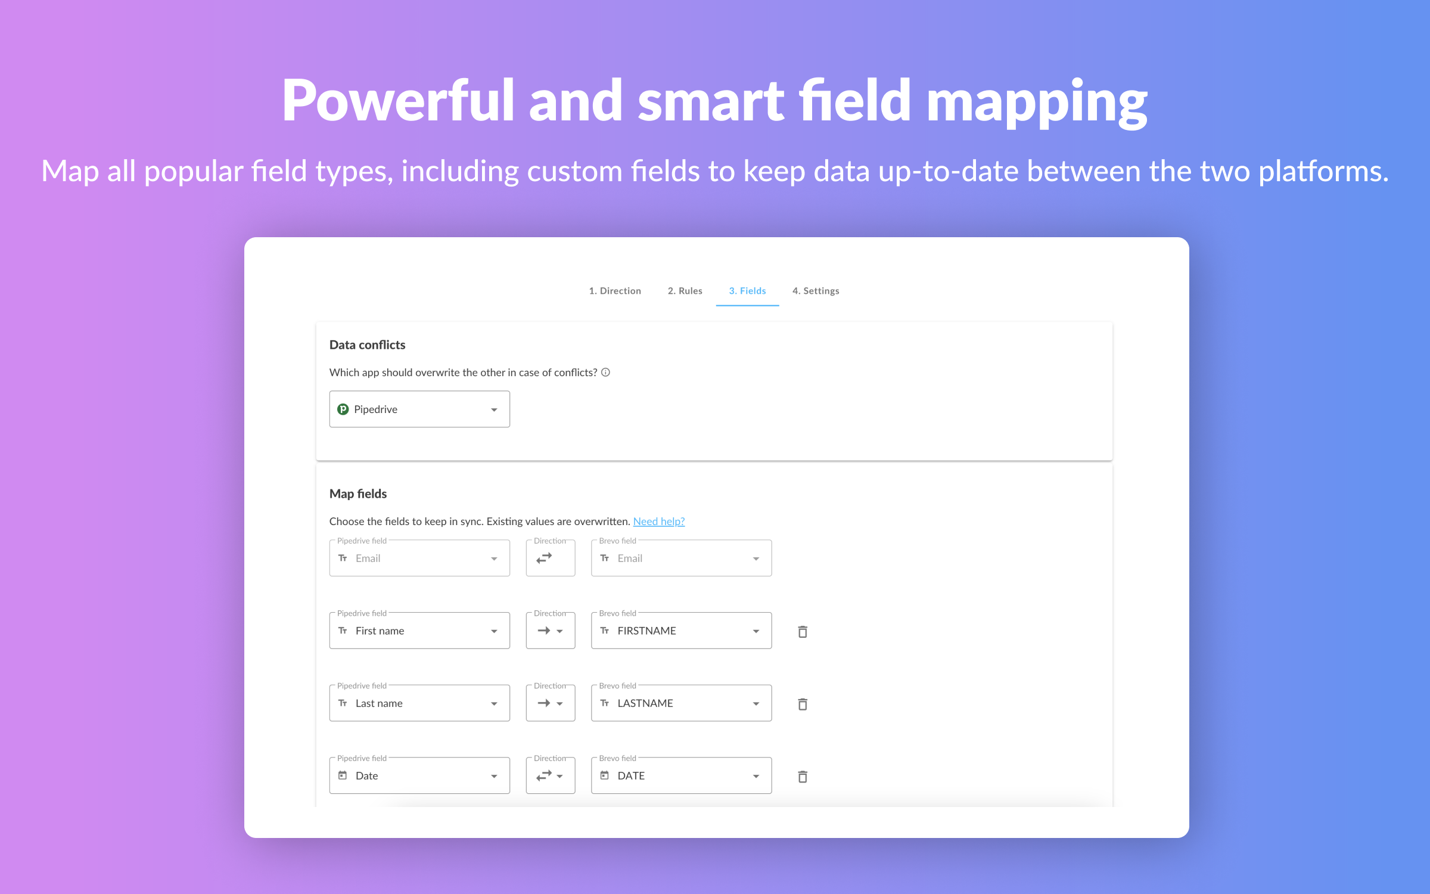Click the text type icon beside FIRSTNAME
1430x894 pixels.
pos(605,631)
